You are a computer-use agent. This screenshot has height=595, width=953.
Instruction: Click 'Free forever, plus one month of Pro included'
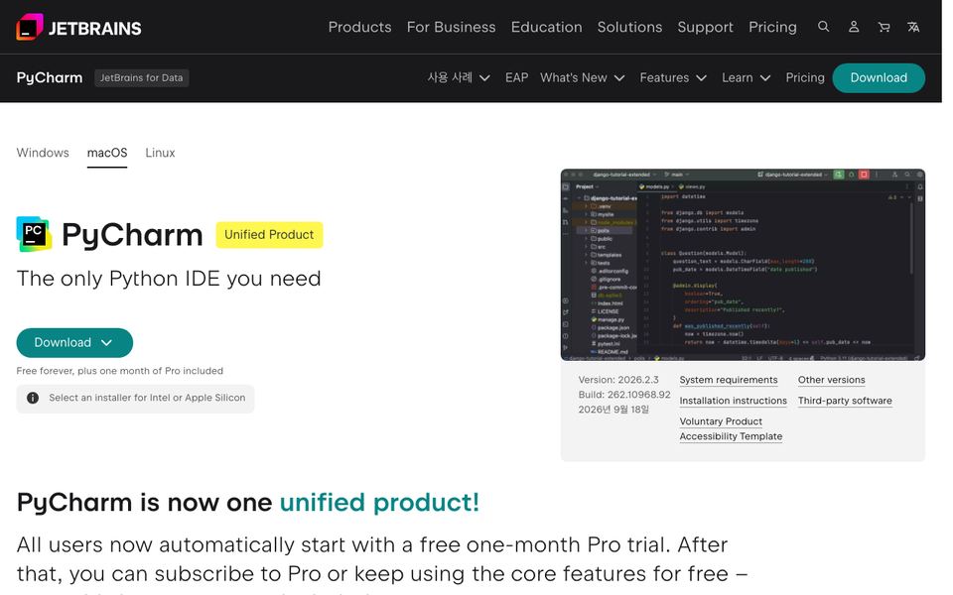(120, 371)
